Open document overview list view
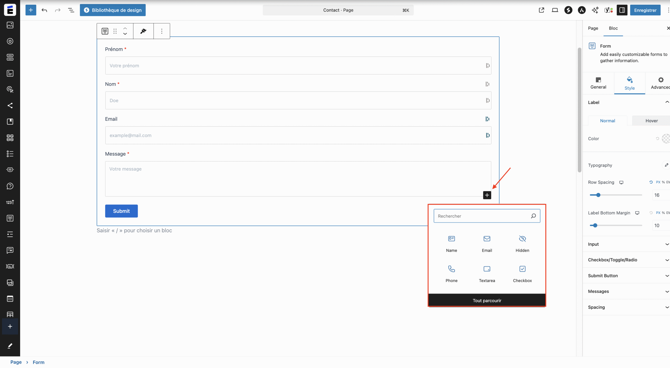 pos(71,10)
